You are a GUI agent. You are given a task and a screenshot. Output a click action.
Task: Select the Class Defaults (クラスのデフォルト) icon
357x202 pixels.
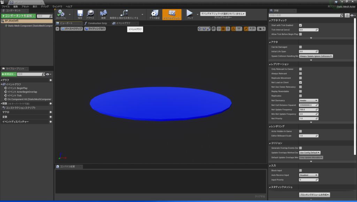pos(172,14)
